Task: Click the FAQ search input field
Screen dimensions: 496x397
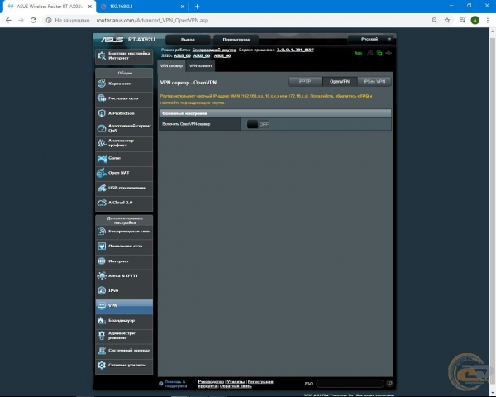Action: [x=349, y=384]
